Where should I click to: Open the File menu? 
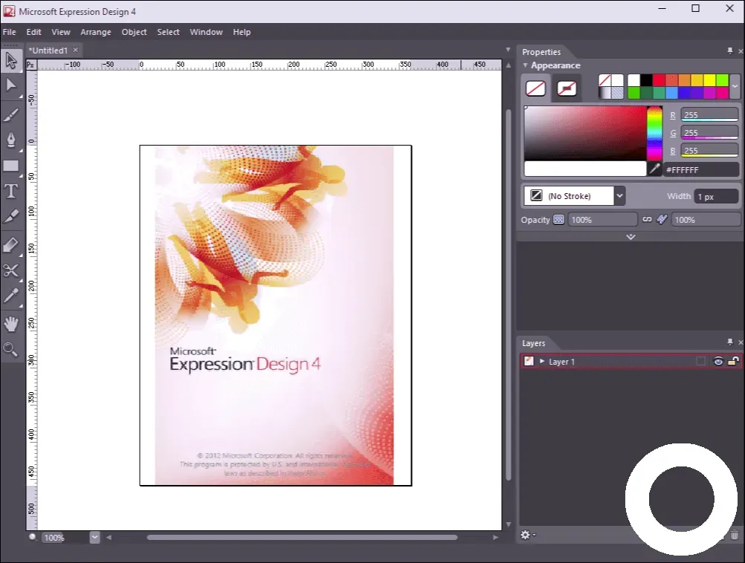9,32
